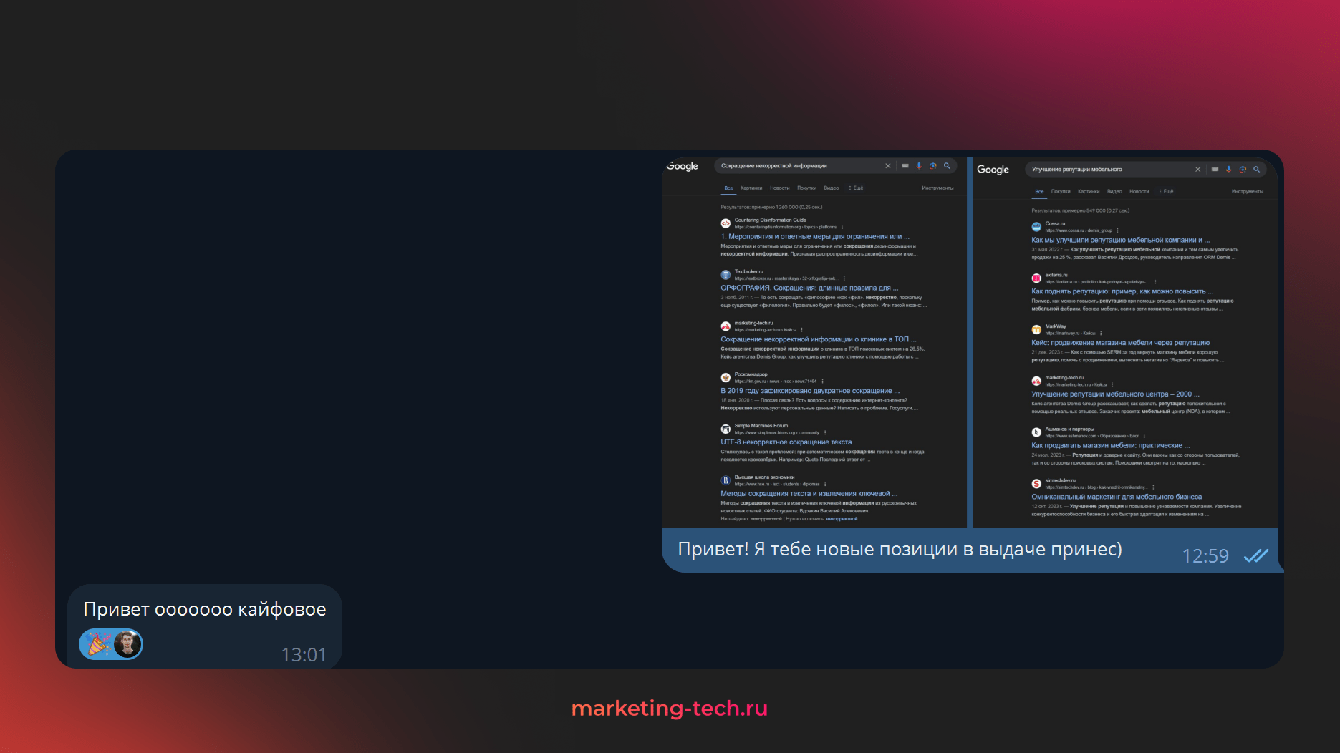
Task: Switch to "Покупки" tab on the "Улучшение репутации" page
Action: (1061, 192)
